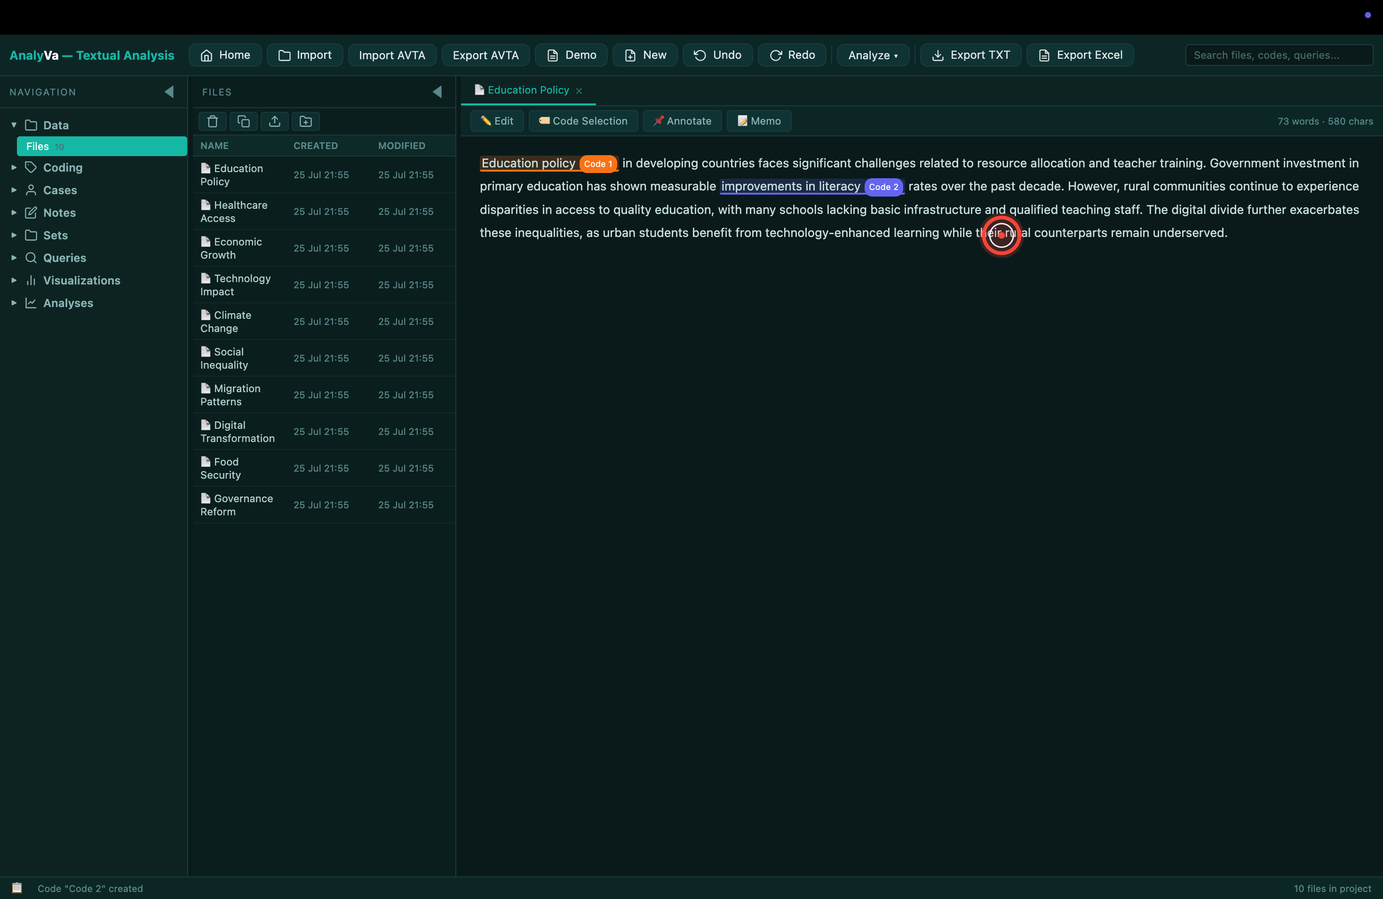1383x899 pixels.
Task: Click the Home button
Action: (225, 55)
